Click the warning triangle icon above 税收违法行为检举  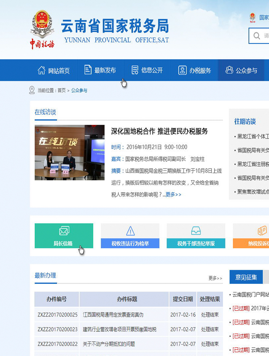pos(130,231)
